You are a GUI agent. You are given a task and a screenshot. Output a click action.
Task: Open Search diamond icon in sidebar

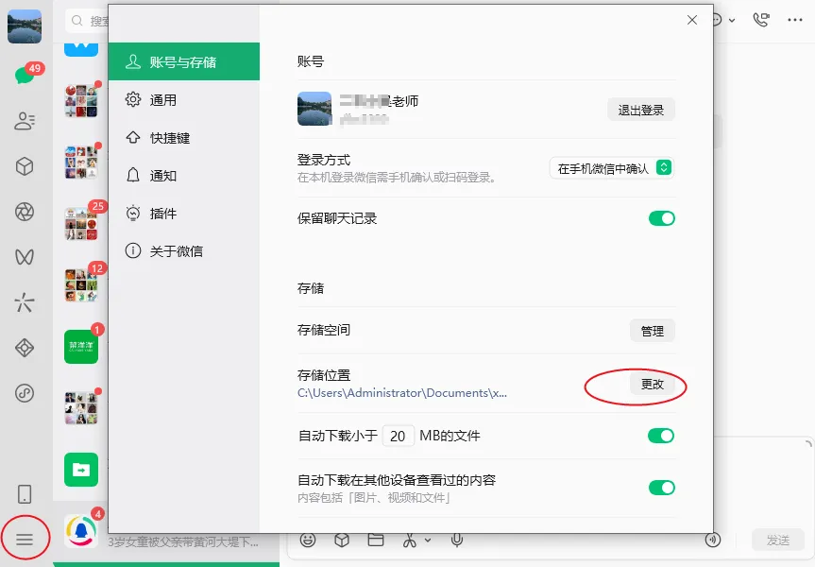coord(25,348)
